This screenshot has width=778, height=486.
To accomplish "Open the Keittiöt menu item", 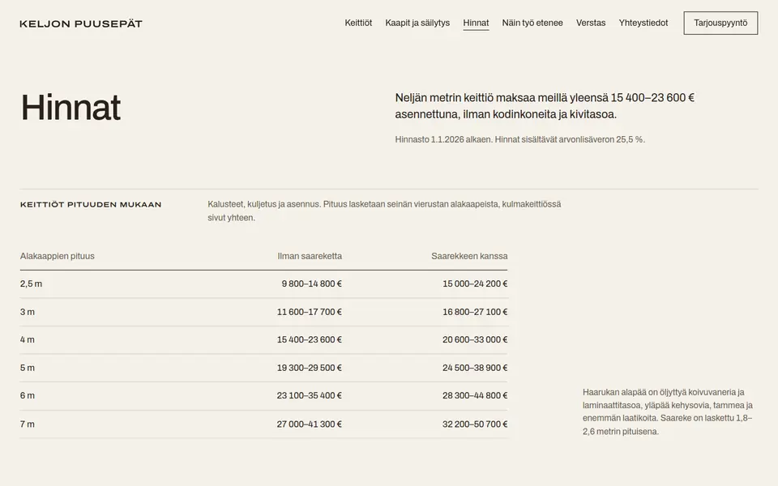I will (x=358, y=23).
